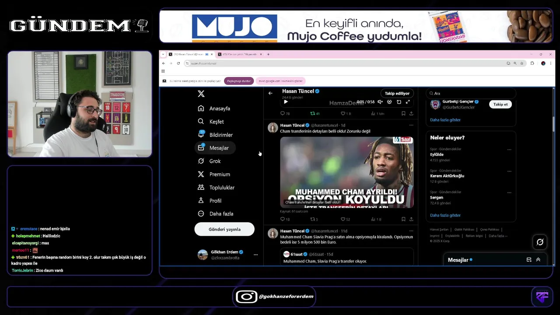This screenshot has width=560, height=315.
Task: Open Profil page
Action: [210, 200]
